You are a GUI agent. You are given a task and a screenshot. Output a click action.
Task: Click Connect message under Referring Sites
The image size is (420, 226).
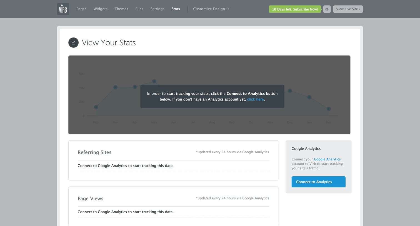(126, 166)
